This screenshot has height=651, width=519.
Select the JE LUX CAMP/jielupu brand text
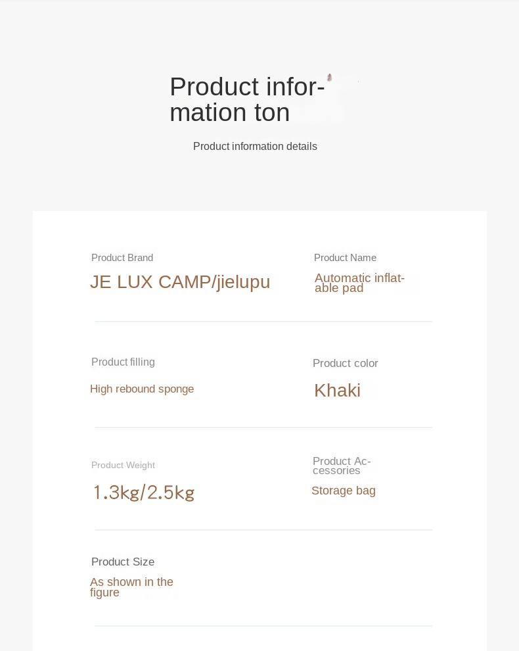(180, 282)
